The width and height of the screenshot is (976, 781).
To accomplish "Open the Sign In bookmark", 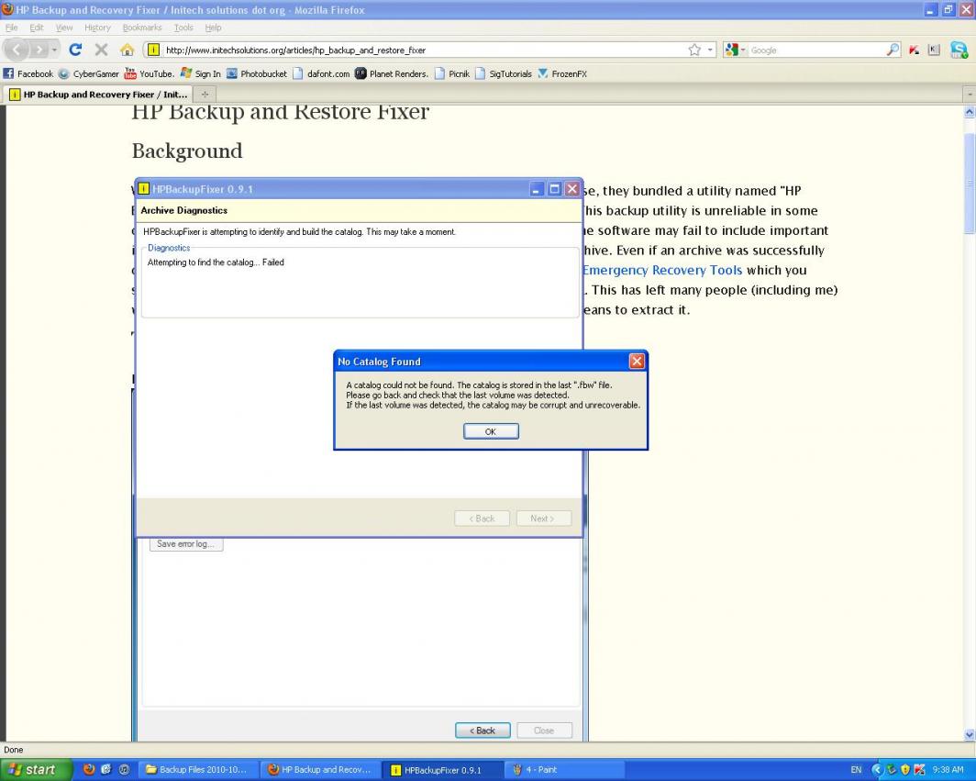I will tap(200, 73).
